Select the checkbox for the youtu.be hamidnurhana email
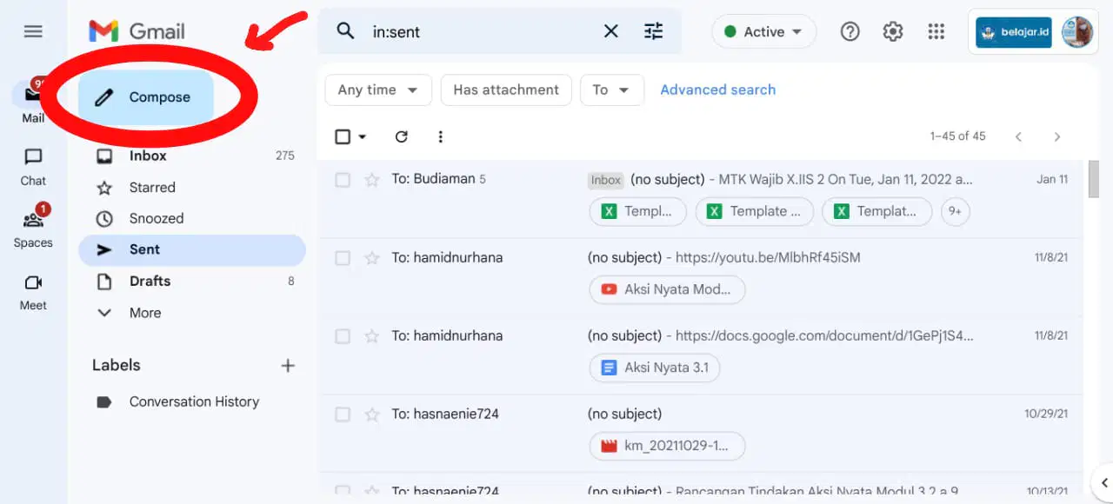Image resolution: width=1113 pixels, height=504 pixels. (343, 258)
